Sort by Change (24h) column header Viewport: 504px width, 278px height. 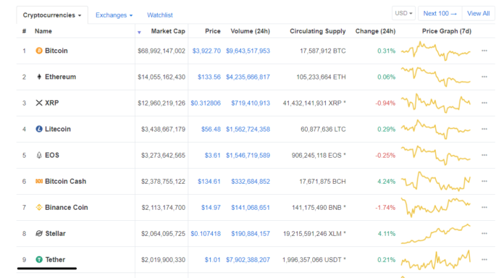375,31
